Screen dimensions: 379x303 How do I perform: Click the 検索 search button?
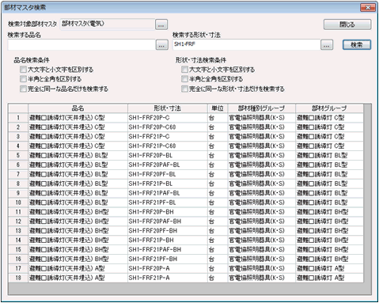(357, 45)
